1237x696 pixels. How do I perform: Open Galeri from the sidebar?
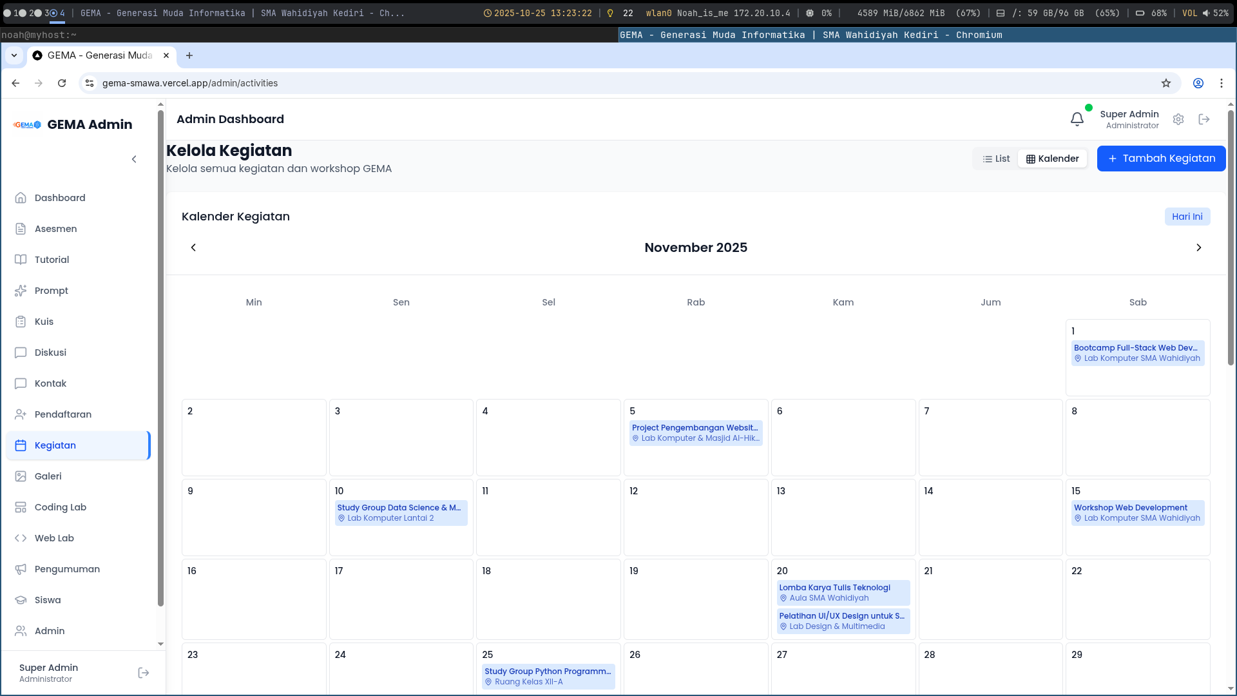tap(48, 476)
